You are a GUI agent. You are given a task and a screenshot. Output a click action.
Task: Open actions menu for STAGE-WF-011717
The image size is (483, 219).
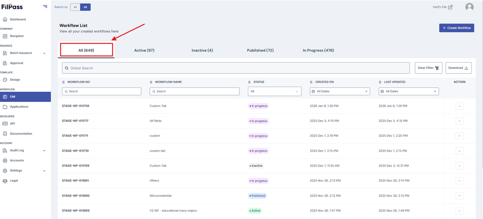tap(459, 121)
